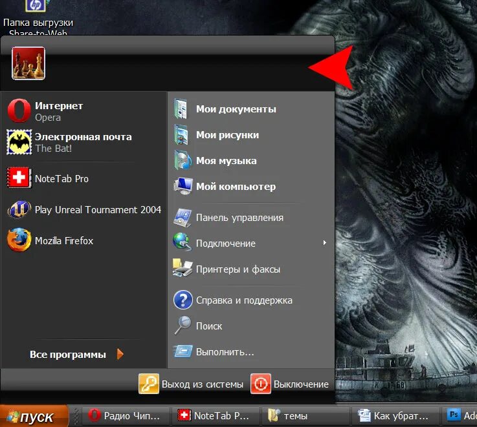Screen dimensions: 477x427
Task: Click the document icon of Как убрат... task
Action: tap(364, 415)
